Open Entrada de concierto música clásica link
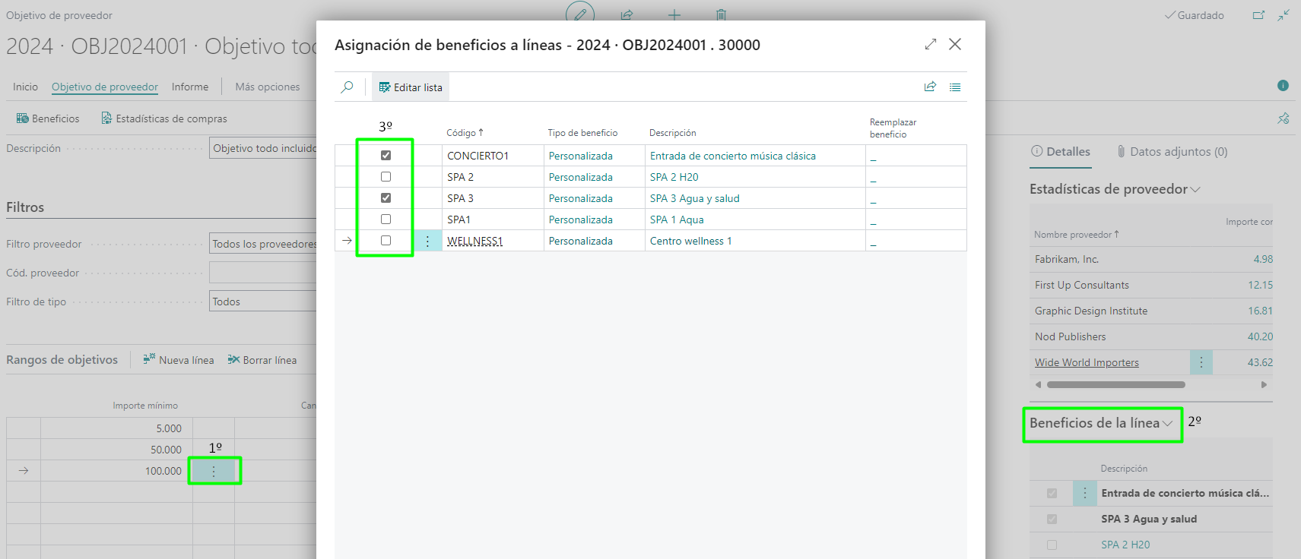This screenshot has width=1301, height=559. pyautogui.click(x=732, y=156)
